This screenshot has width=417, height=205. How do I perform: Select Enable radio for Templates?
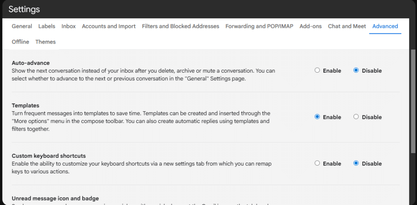click(317, 117)
